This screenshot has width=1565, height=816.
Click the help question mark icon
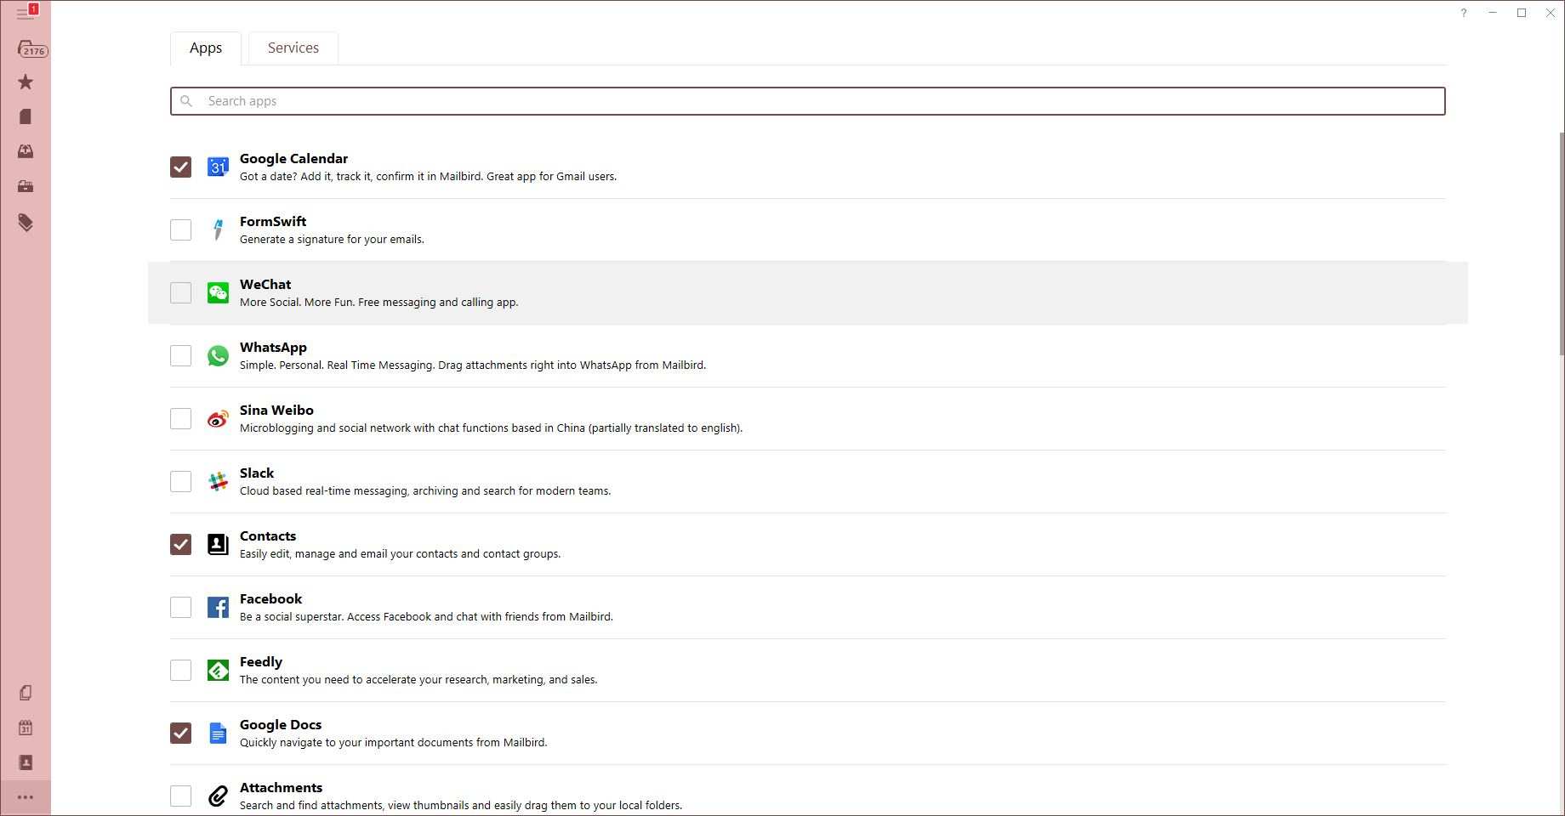point(1464,13)
